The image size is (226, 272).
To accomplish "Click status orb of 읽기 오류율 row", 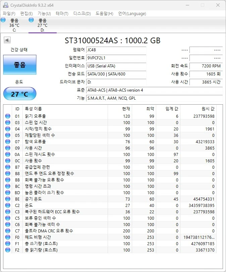I will (8, 116).
